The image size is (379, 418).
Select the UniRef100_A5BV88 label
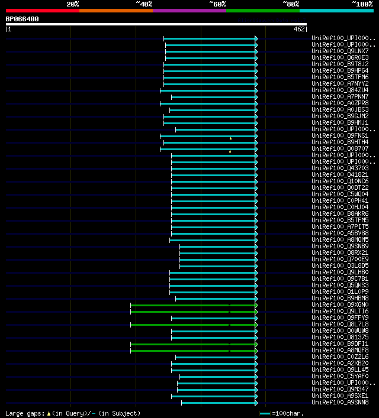click(x=340, y=234)
